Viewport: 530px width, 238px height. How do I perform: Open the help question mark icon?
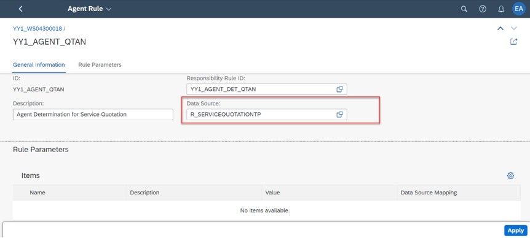point(483,9)
